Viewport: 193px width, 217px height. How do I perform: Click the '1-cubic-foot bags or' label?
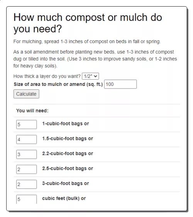coord(66,123)
